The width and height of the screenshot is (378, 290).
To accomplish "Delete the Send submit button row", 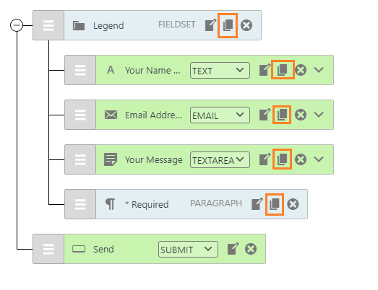I will coord(251,249).
